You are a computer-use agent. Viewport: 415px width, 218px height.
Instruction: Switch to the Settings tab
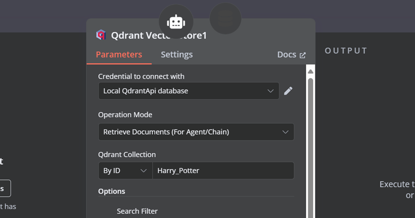coord(177,54)
